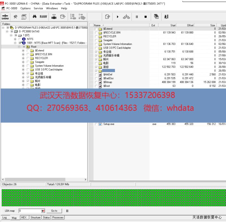Check the $Extend folder checkbox in tree
Image resolution: width=226 pixels, height=222 pixels.
pyautogui.click(x=28, y=51)
